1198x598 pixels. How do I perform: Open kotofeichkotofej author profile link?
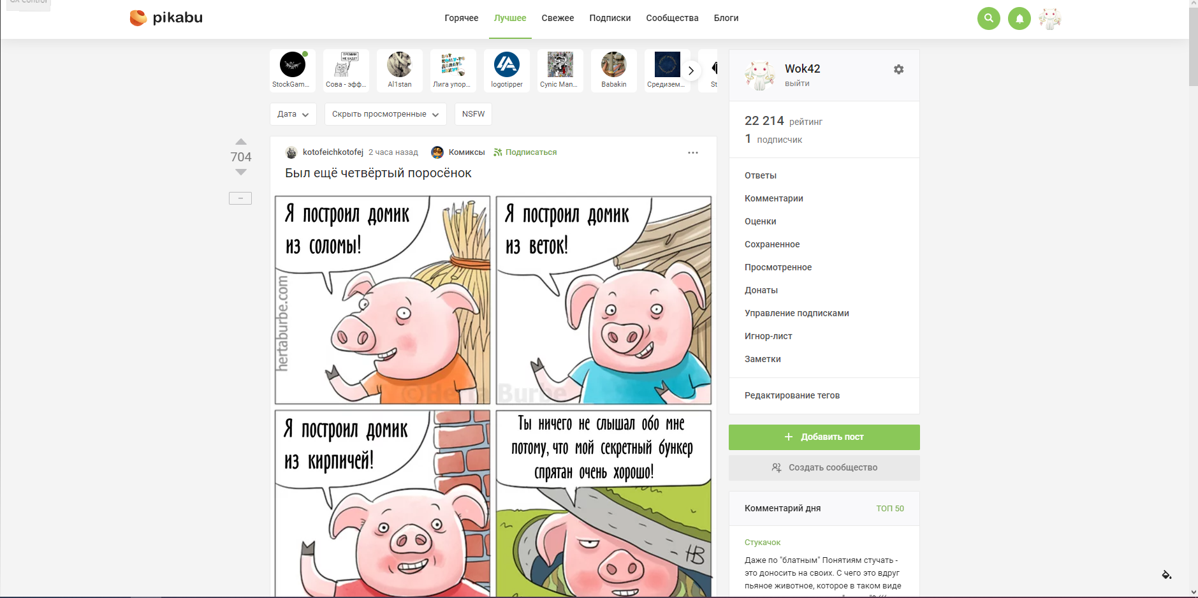(333, 152)
